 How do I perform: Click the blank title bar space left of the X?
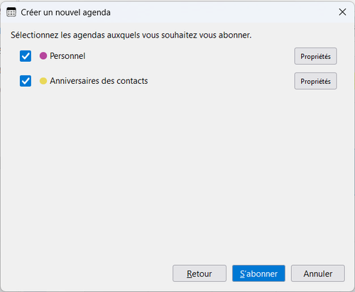pyautogui.click(x=222, y=12)
